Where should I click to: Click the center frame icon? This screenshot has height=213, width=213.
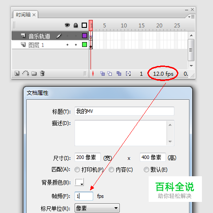(93, 74)
